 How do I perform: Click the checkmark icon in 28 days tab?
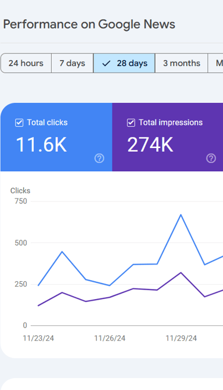tap(106, 64)
